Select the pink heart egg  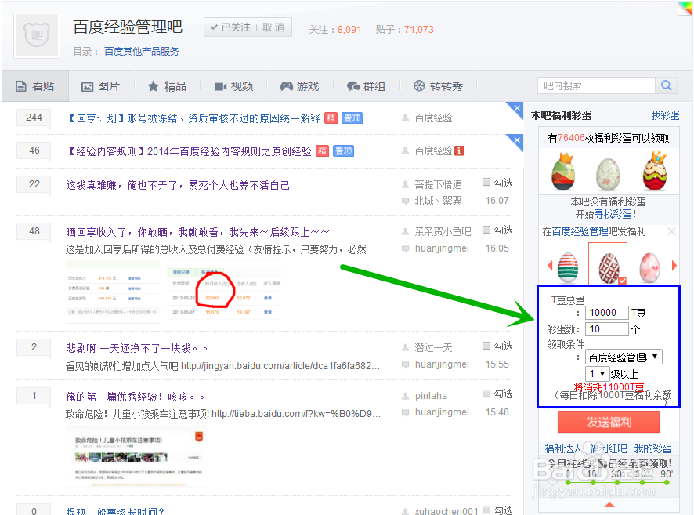649,267
